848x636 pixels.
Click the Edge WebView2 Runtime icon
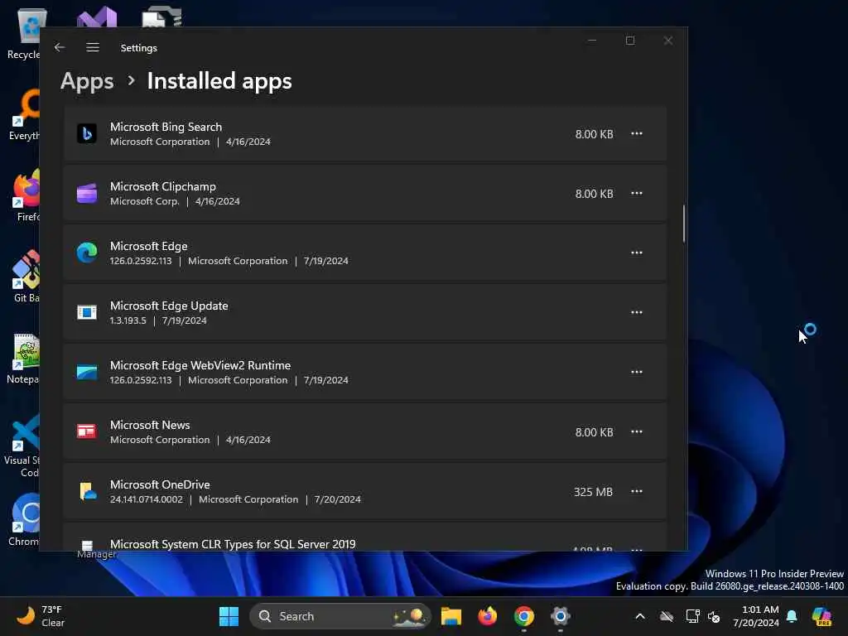tap(86, 372)
